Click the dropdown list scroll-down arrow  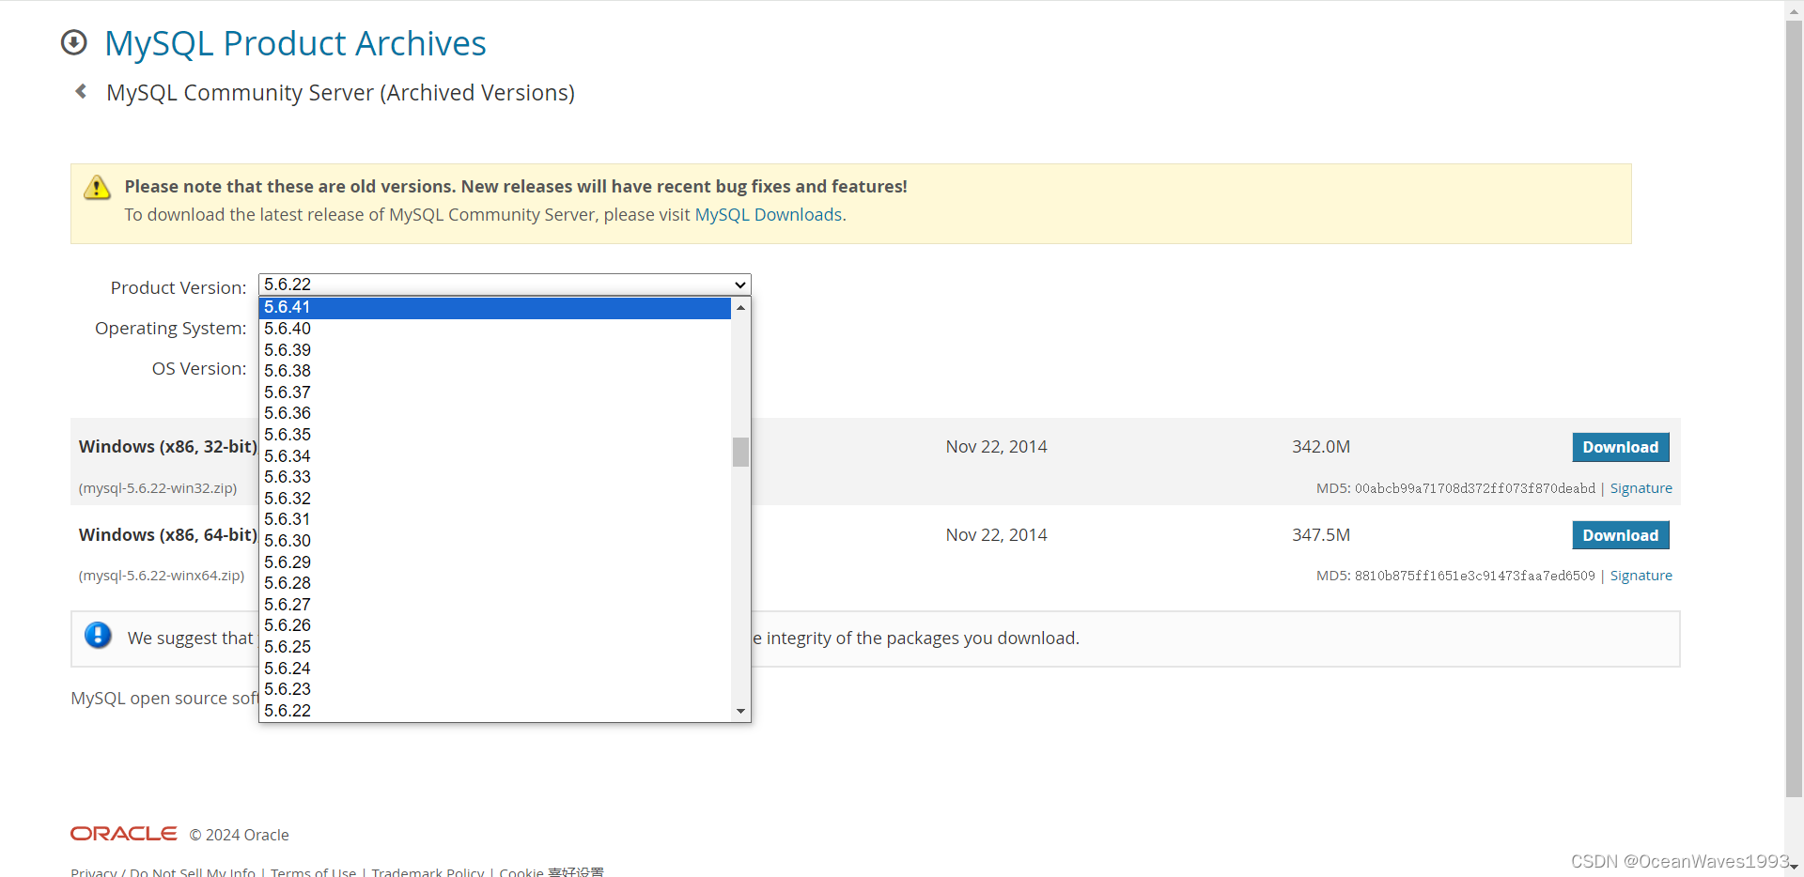[x=740, y=711]
